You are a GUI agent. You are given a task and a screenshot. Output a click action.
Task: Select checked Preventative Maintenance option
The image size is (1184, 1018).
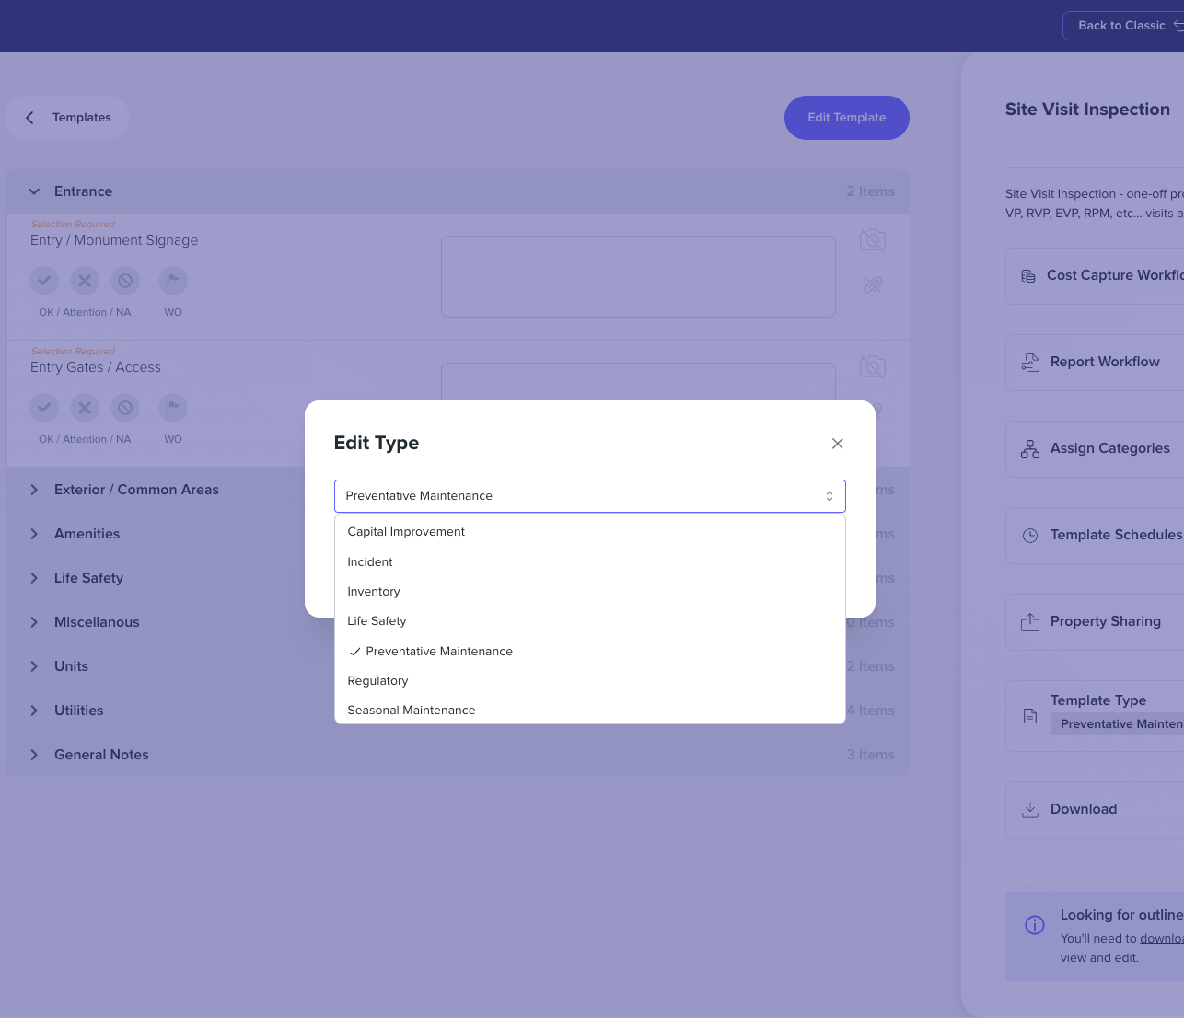click(589, 652)
